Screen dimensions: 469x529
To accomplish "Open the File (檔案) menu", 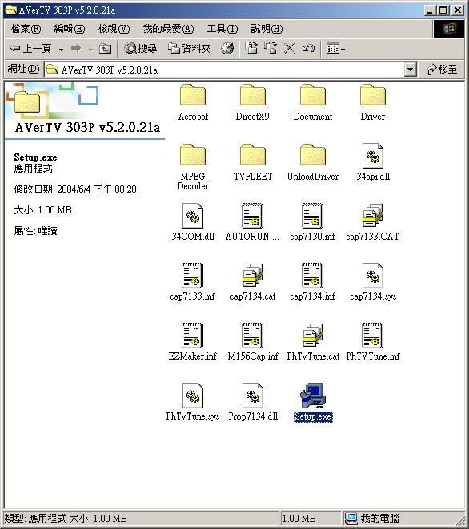I will (26, 29).
